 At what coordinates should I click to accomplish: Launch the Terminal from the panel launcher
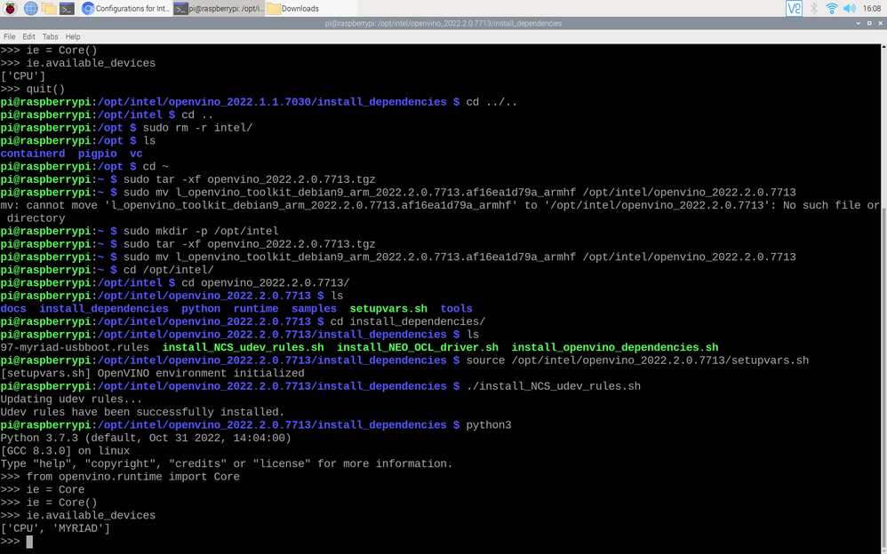67,8
